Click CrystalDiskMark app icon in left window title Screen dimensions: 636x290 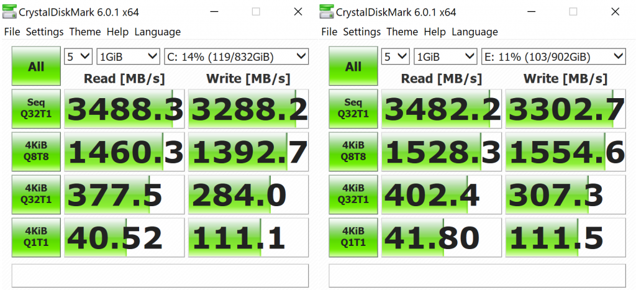pos(10,12)
